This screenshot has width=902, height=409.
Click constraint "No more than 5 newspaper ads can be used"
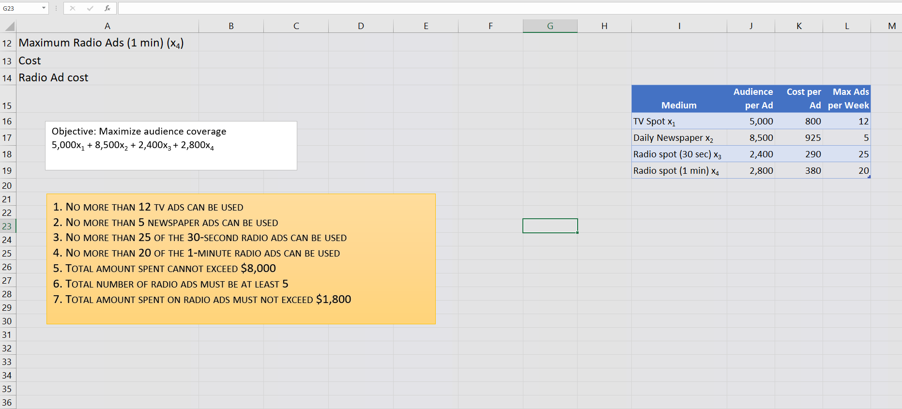[x=166, y=223]
